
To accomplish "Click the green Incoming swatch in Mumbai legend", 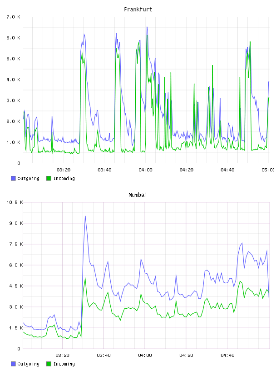I will coord(49,364).
